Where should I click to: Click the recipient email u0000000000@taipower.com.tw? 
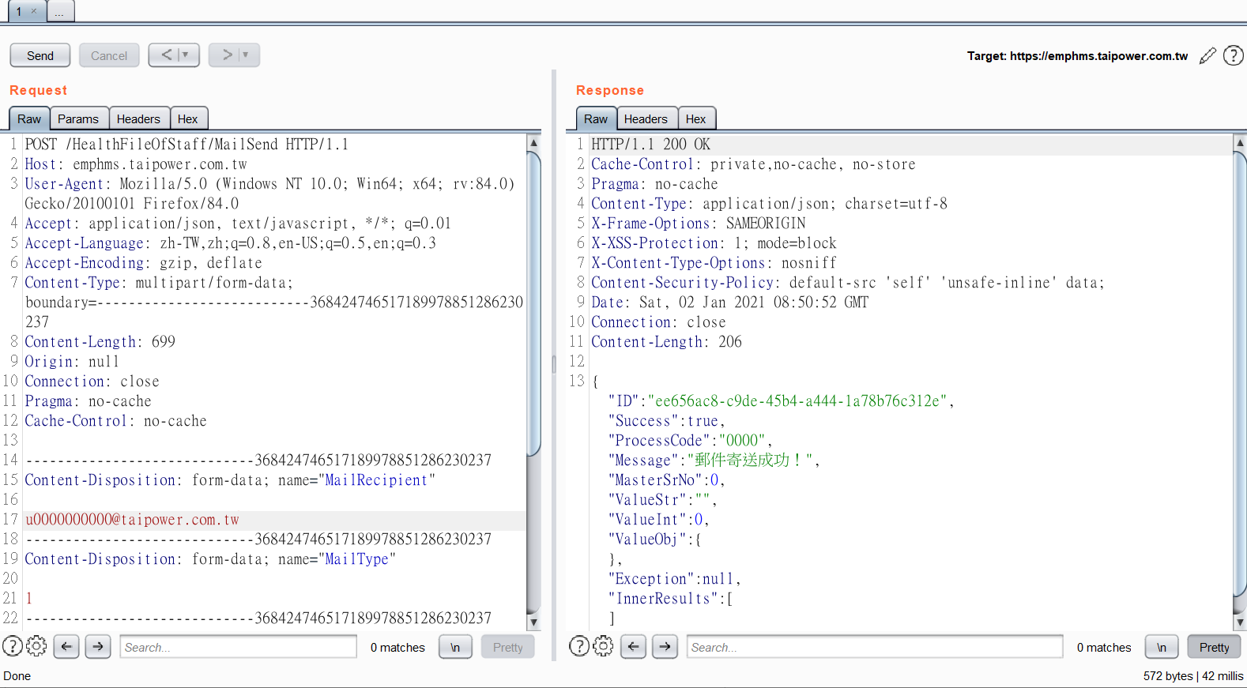(132, 520)
